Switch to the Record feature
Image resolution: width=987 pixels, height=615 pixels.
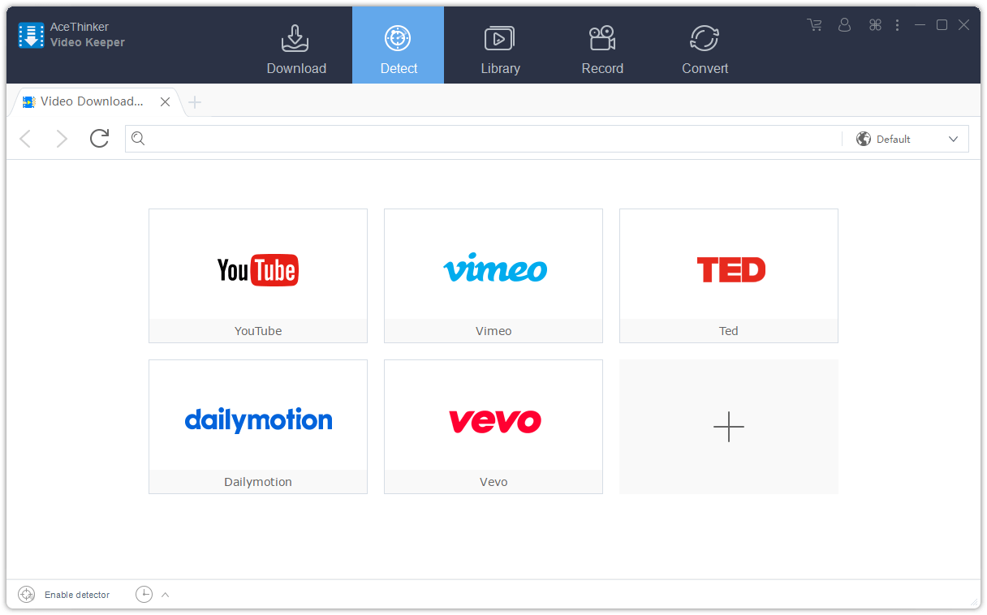[602, 45]
